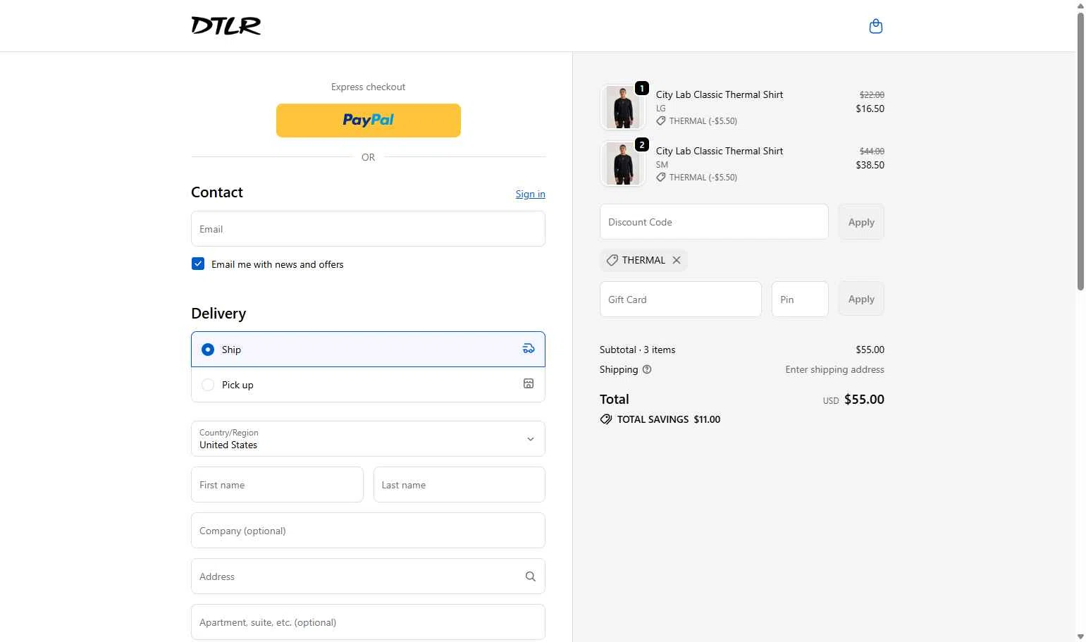Click the store icon in Pick up option
The width and height of the screenshot is (1086, 642).
tap(529, 383)
